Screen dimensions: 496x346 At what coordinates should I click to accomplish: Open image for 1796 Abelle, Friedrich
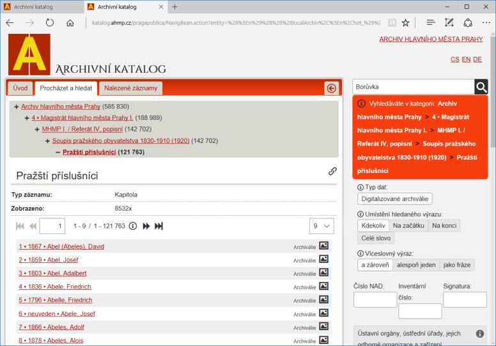[x=323, y=299]
